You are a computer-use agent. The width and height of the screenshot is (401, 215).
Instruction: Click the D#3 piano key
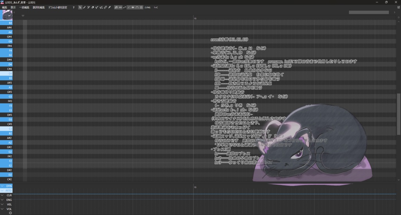tap(6, 115)
